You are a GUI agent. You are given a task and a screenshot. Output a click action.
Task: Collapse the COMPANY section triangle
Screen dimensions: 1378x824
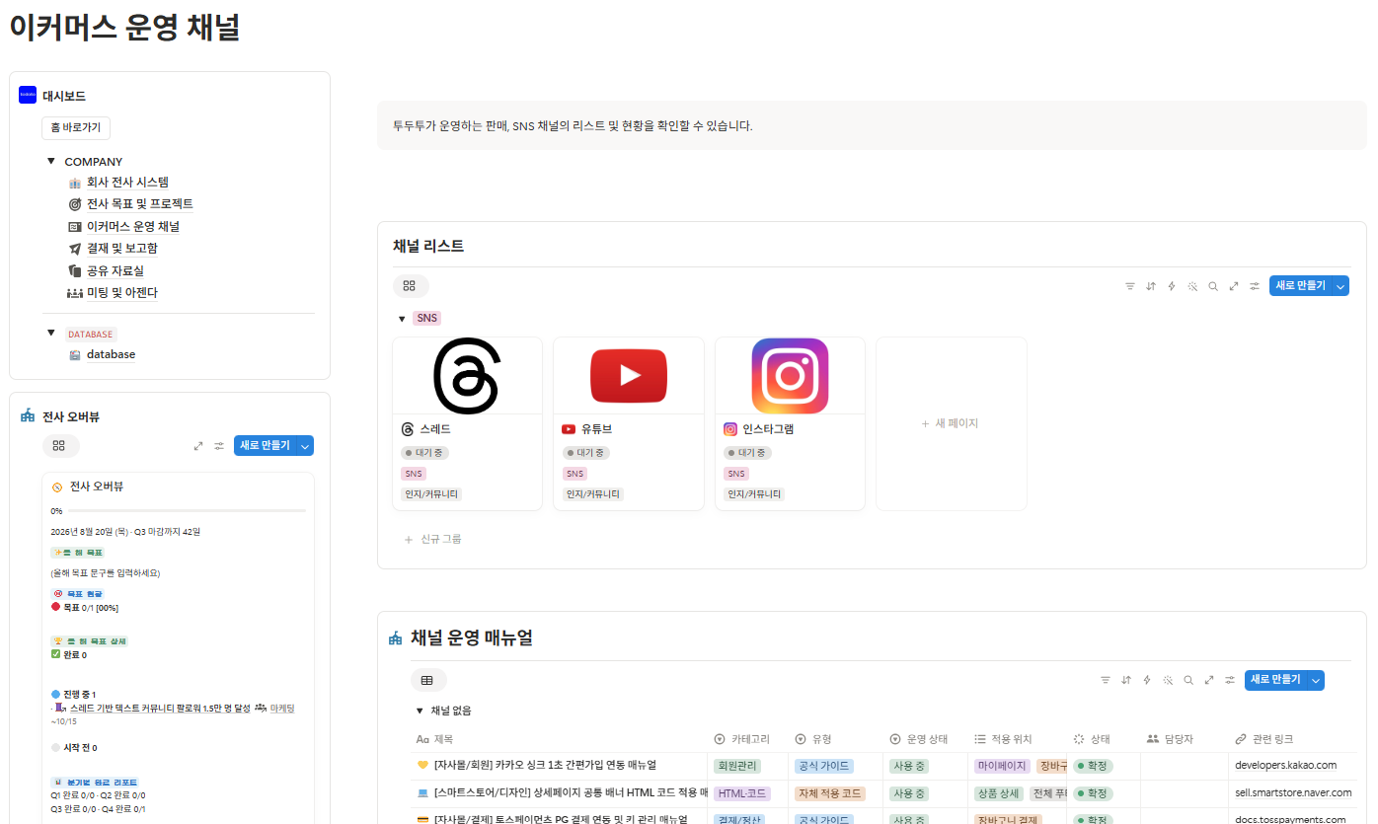[x=51, y=161]
